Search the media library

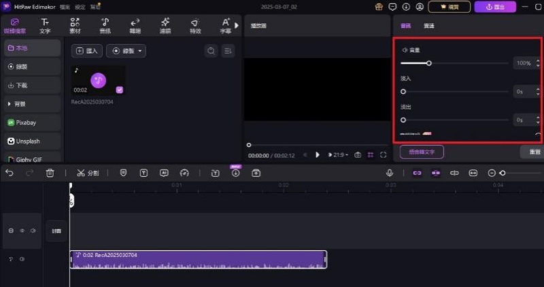211,51
